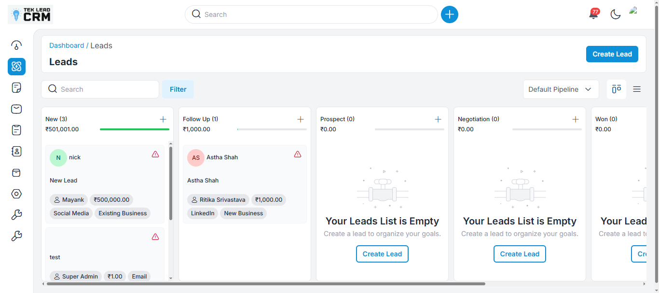Add a lead in the New column

click(x=163, y=119)
